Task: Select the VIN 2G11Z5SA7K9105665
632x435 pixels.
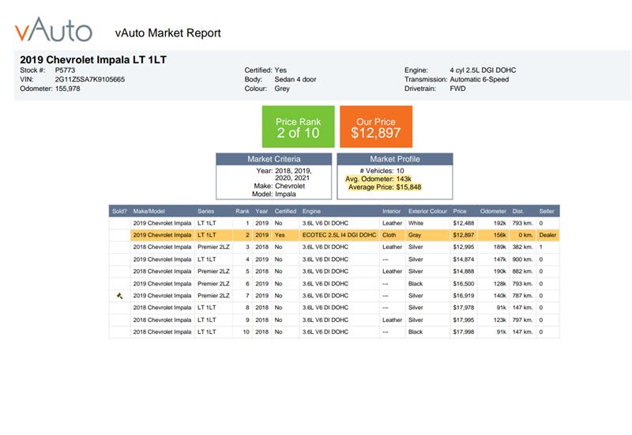Action: pyautogui.click(x=90, y=80)
